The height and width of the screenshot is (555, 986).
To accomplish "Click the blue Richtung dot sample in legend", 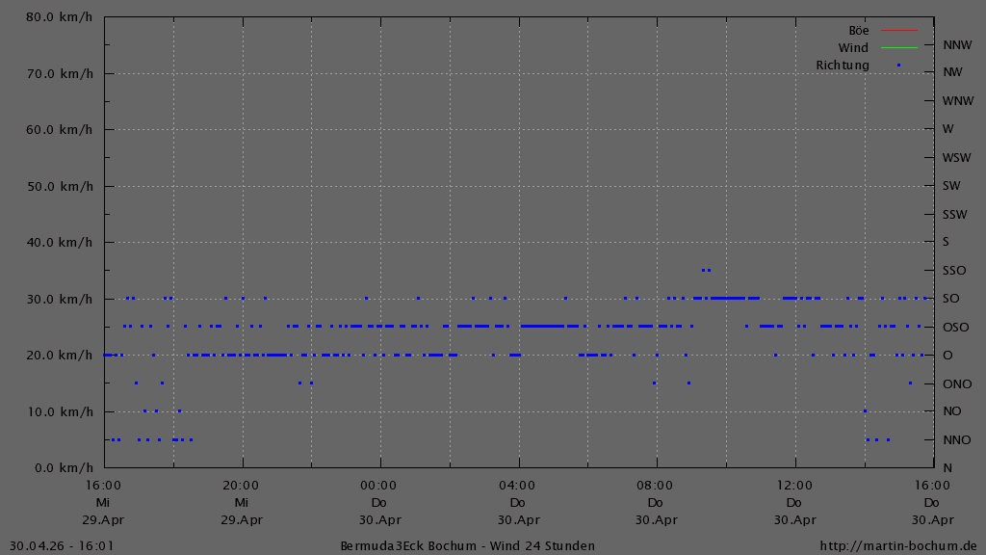I will [x=898, y=66].
